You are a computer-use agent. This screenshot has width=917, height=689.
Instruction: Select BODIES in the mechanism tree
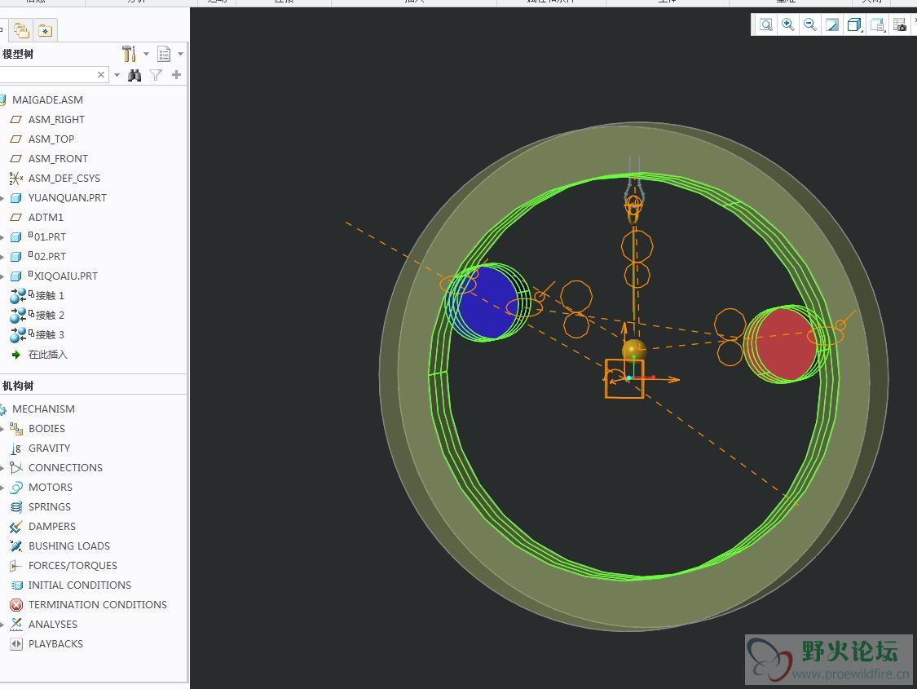[46, 429]
